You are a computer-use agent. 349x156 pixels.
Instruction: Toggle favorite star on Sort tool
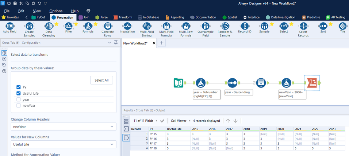330,24
